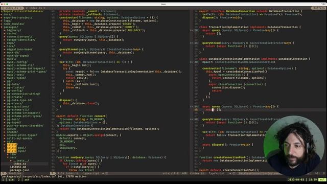
Task: Expand the bigquery/ folder arrow
Action: point(5,30)
